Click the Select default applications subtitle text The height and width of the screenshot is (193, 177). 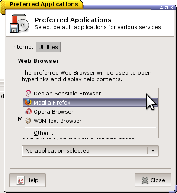(x=98, y=27)
